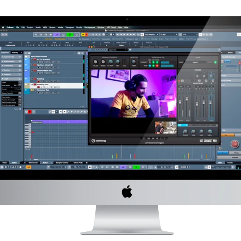Click the DIM knob in Talkback Control
The height and width of the screenshot is (241, 241).
[117, 62]
